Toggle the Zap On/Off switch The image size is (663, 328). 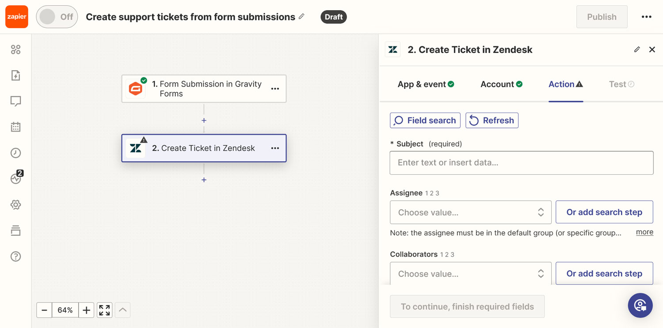tap(57, 17)
